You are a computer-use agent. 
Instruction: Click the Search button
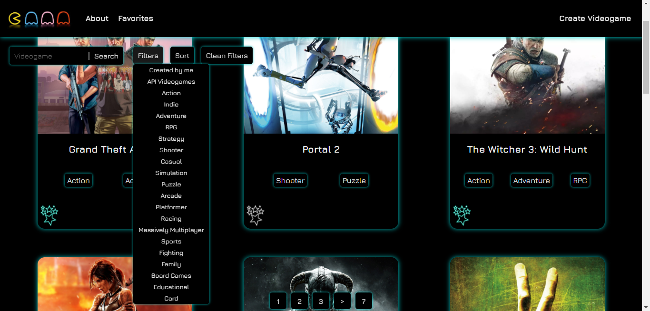pos(106,56)
